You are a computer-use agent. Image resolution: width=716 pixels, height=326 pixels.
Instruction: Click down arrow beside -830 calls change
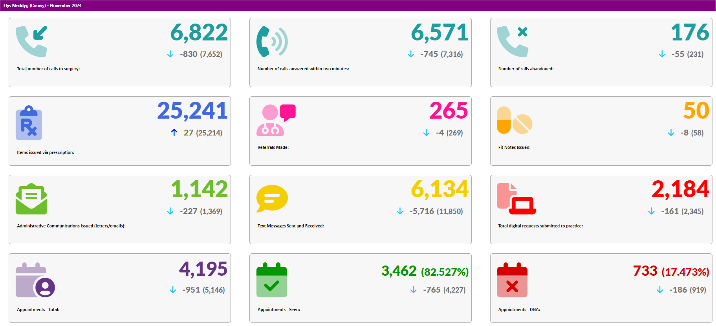[170, 54]
